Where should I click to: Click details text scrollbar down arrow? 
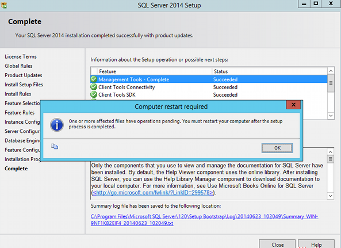pyautogui.click(x=330, y=196)
